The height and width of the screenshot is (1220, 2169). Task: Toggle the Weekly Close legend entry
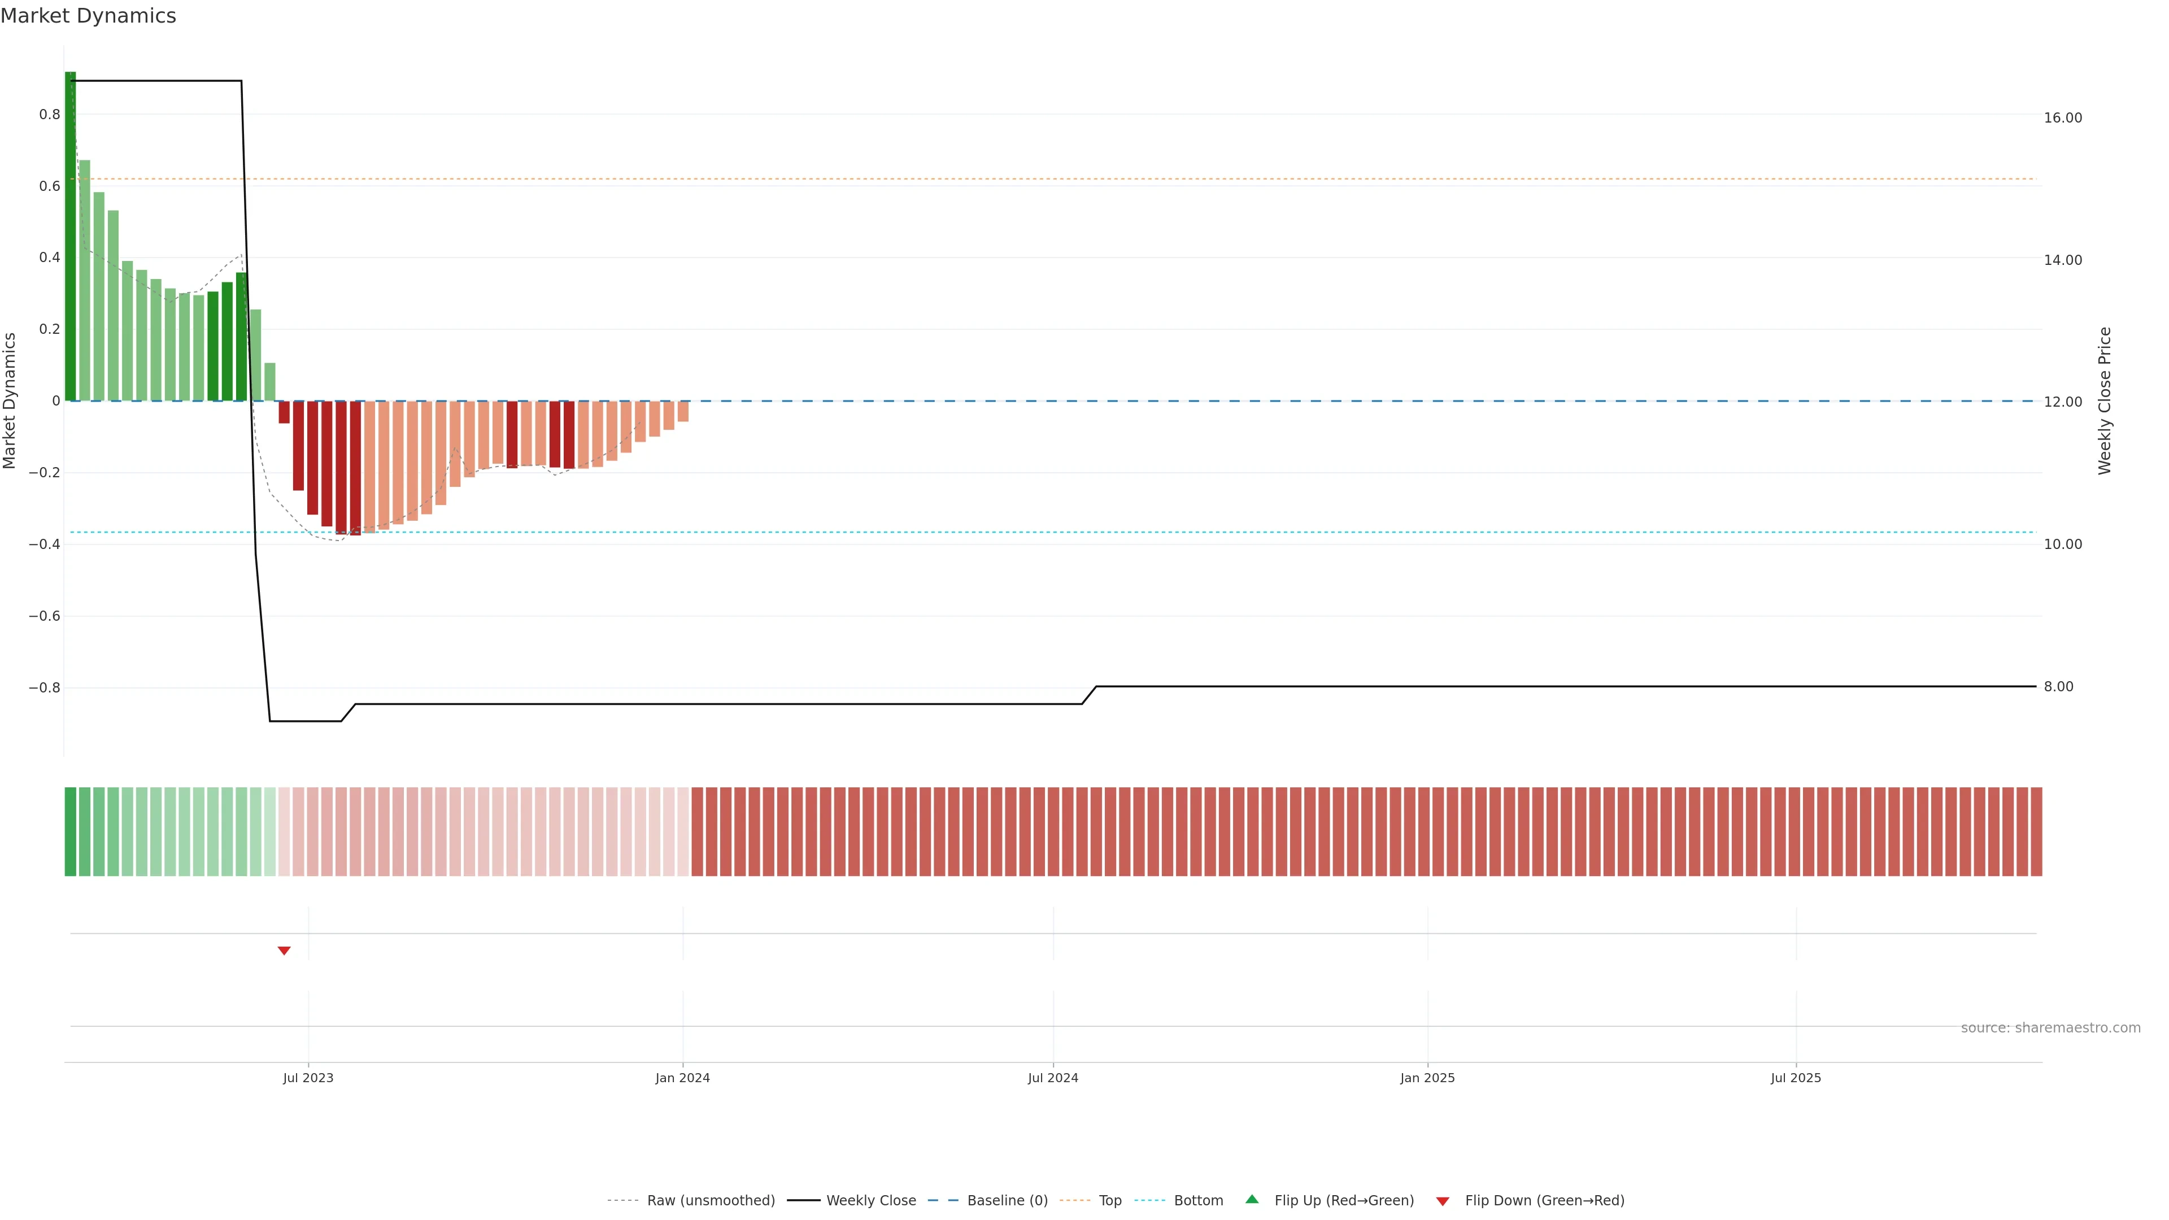[870, 1201]
